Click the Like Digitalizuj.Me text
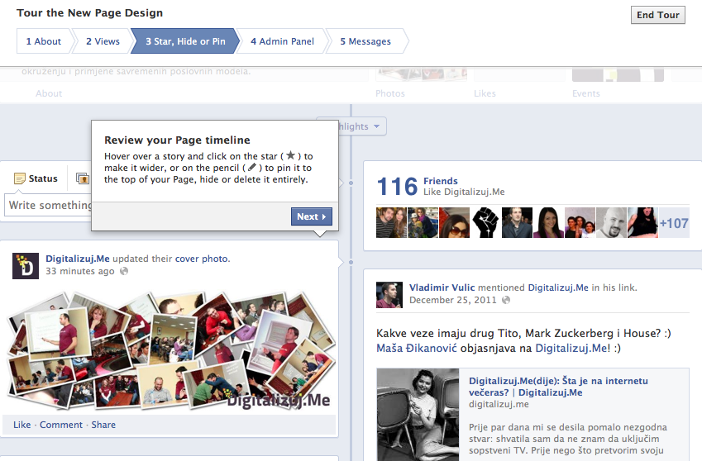The width and height of the screenshot is (702, 461). click(x=464, y=192)
